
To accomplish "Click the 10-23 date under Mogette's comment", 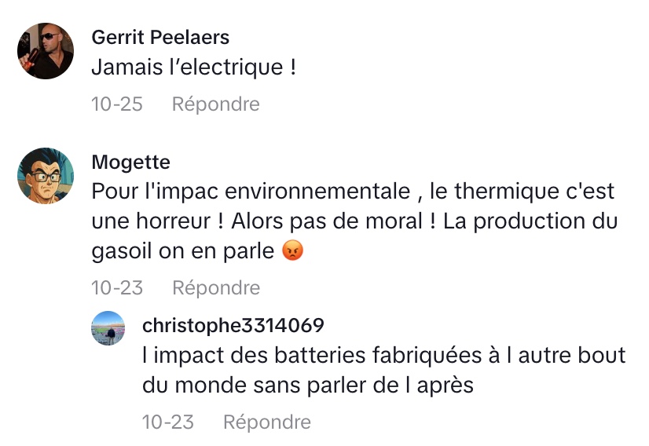I will pos(117,287).
